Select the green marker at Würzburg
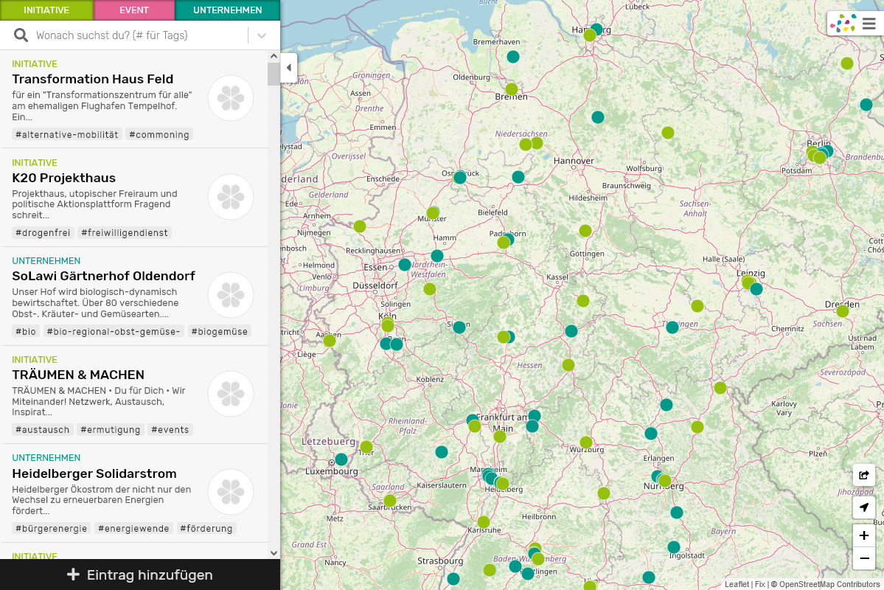 coord(586,442)
